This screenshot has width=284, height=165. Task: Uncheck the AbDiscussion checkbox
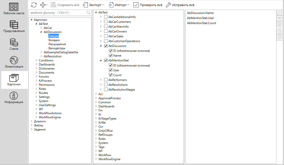[x=106, y=46]
